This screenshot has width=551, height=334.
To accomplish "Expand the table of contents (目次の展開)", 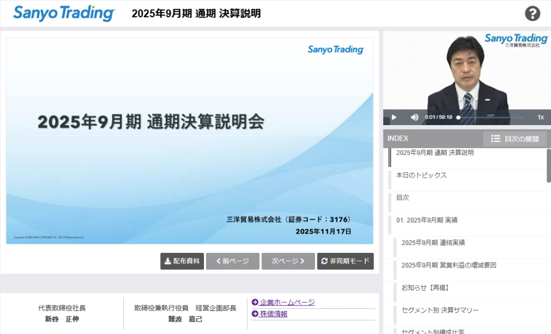I will point(515,139).
